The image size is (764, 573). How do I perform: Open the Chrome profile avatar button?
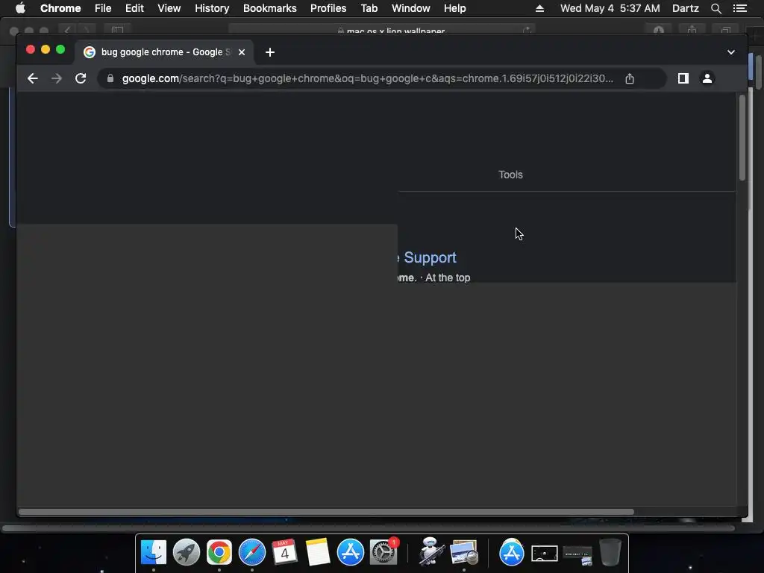point(707,78)
